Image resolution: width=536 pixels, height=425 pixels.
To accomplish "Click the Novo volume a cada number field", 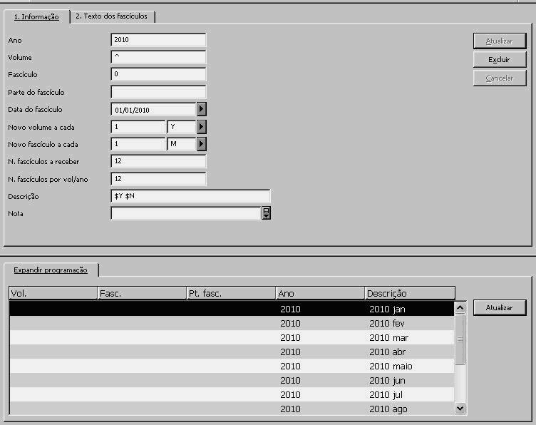I will [138, 127].
